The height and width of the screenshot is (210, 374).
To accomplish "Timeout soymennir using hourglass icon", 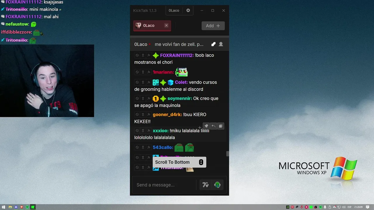I will (143, 98).
